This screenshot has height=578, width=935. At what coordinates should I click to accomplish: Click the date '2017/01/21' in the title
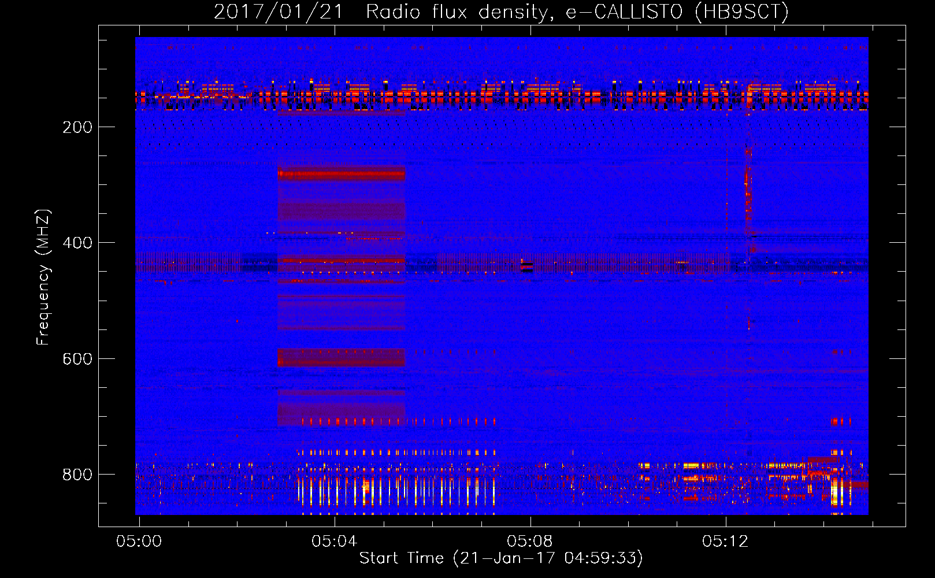click(x=279, y=12)
